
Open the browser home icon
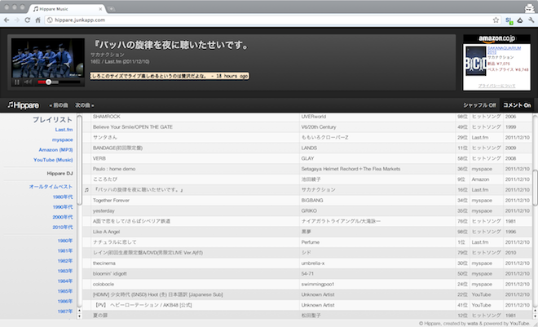pyautogui.click(x=37, y=20)
